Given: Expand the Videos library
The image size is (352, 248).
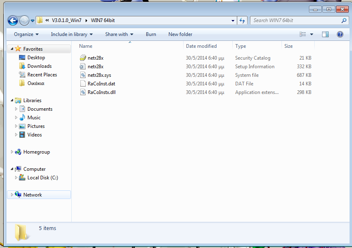Looking at the screenshot, I should (16, 135).
